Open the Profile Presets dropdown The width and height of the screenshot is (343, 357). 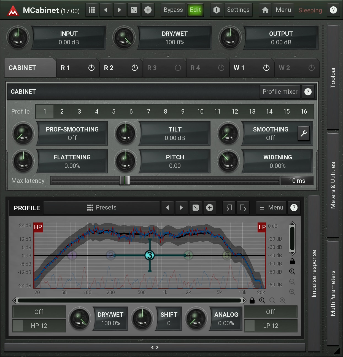point(102,208)
